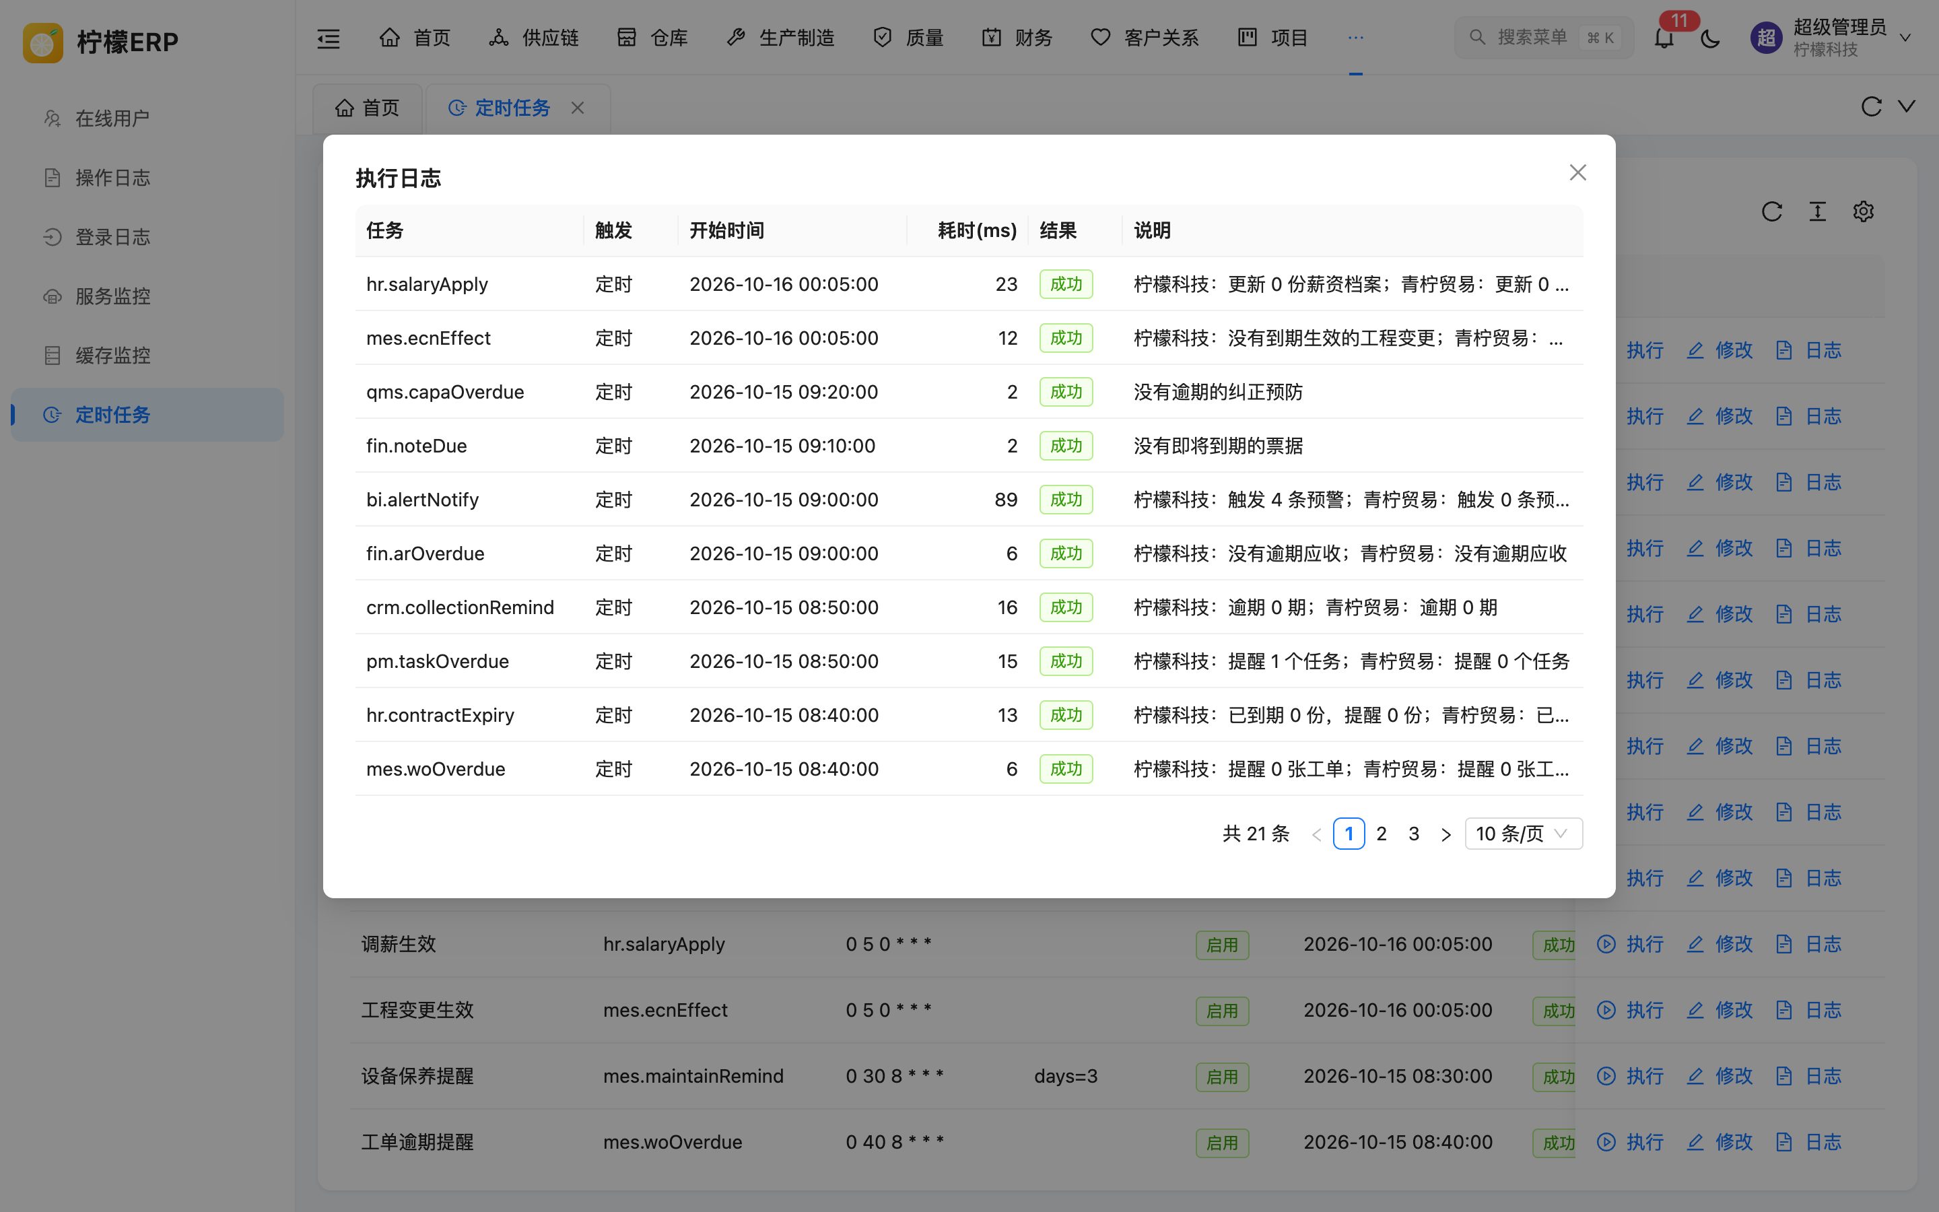Open the 生产制造 top menu
Screen dimensions: 1939x1212
pyautogui.click(x=780, y=38)
